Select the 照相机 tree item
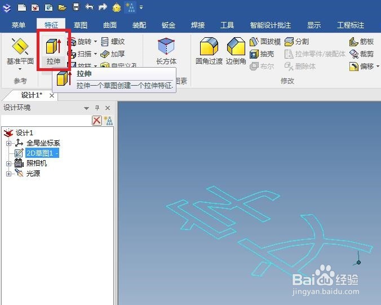Screen dimensions: 381x305 point(37,163)
